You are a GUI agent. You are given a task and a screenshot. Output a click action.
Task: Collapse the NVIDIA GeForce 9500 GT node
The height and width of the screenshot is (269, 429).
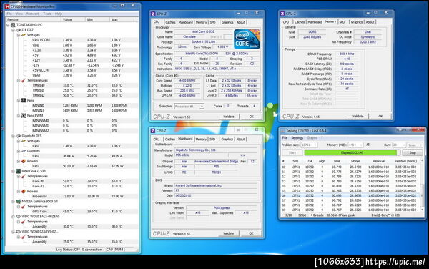(x=13, y=202)
